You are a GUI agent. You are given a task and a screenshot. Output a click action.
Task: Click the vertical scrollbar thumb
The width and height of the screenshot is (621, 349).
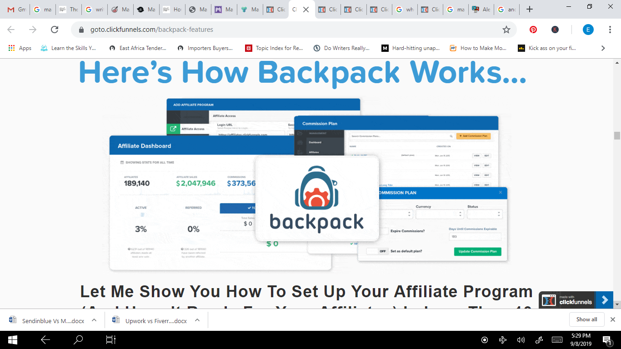(x=617, y=135)
